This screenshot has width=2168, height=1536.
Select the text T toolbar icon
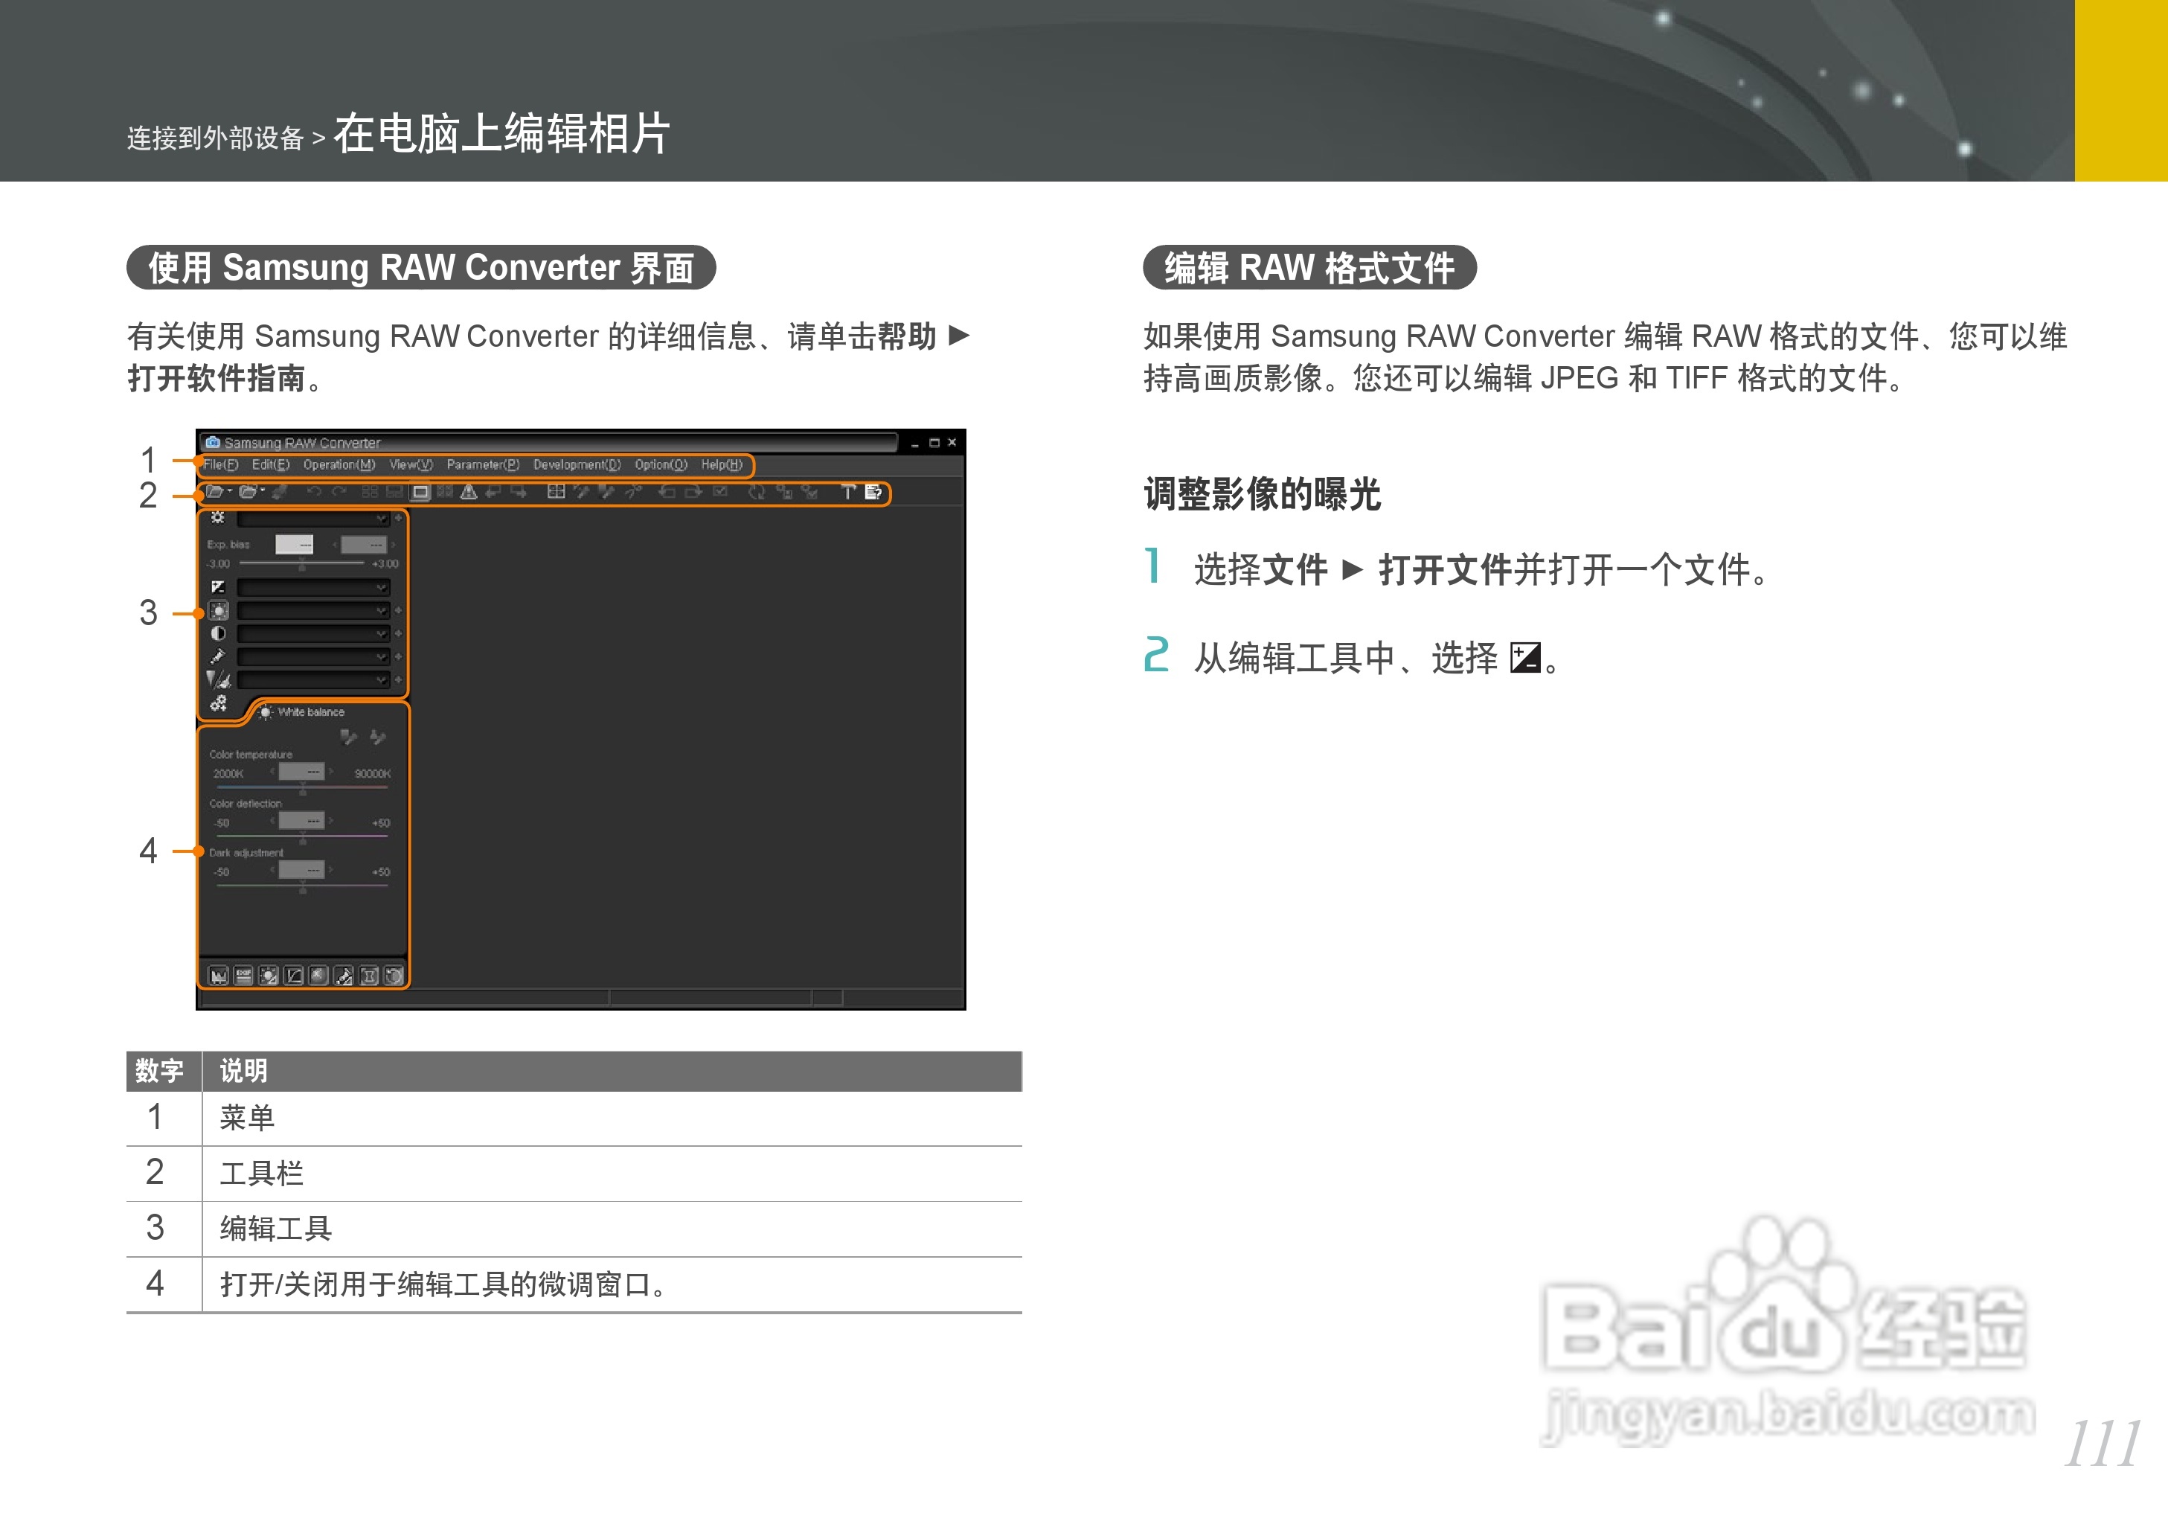coord(847,492)
